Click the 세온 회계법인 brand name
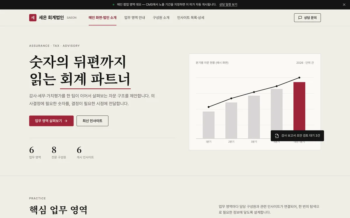 [51, 17]
